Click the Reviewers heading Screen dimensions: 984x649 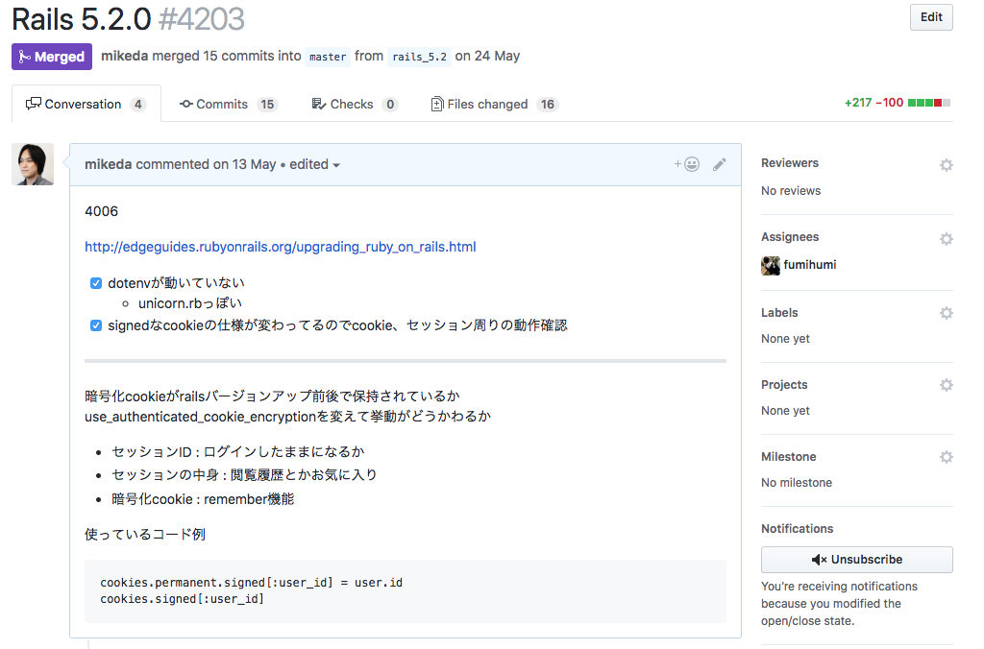pyautogui.click(x=790, y=163)
